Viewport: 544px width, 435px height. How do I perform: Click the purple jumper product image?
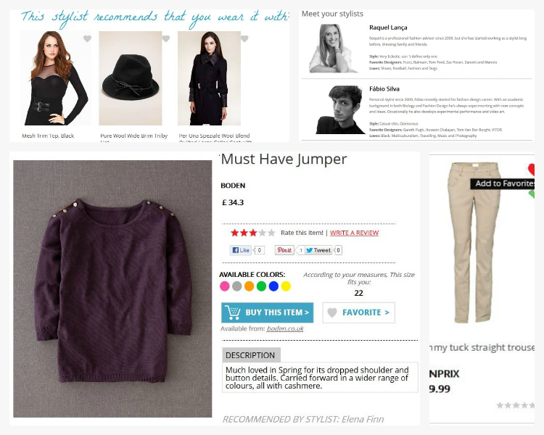112,289
